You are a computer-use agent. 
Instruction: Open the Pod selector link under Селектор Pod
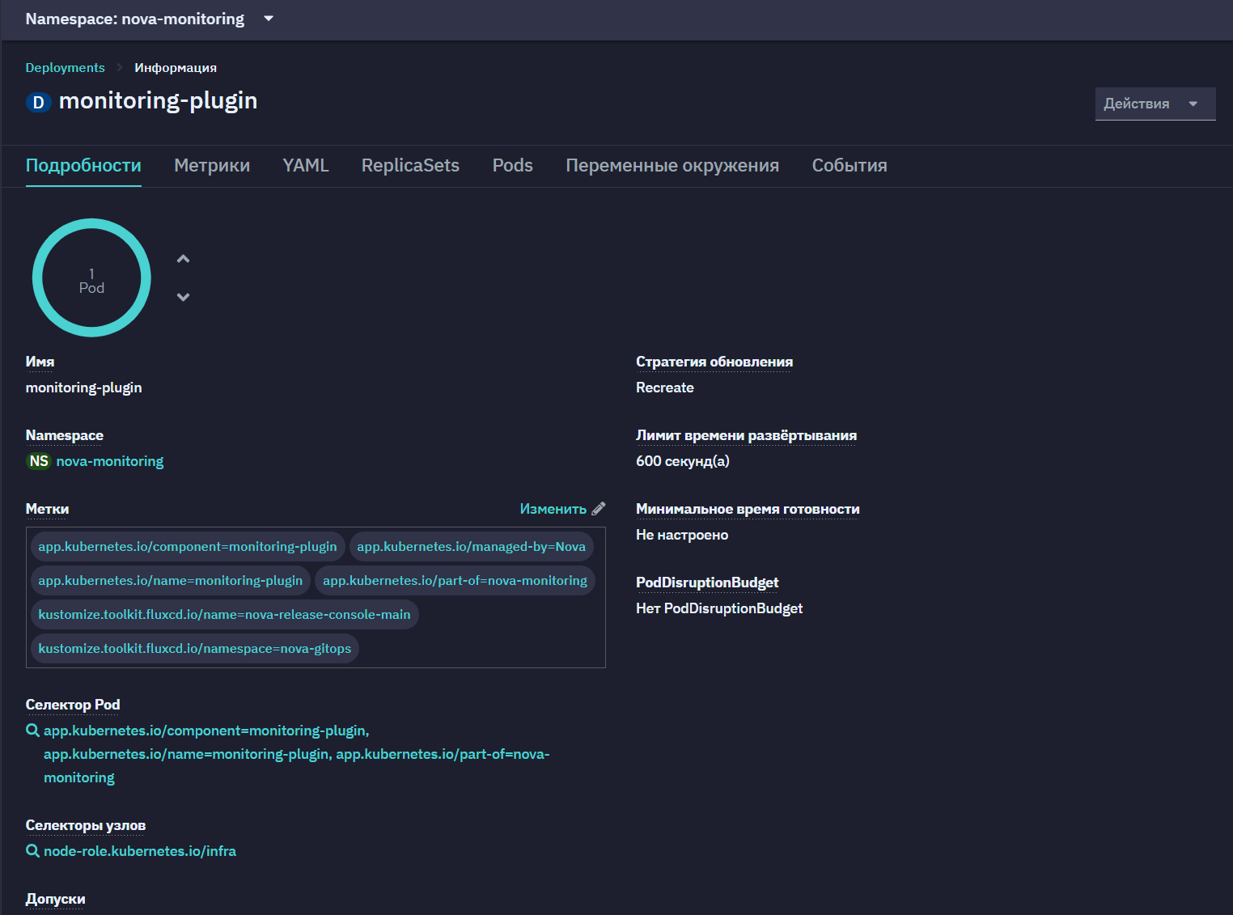[296, 754]
